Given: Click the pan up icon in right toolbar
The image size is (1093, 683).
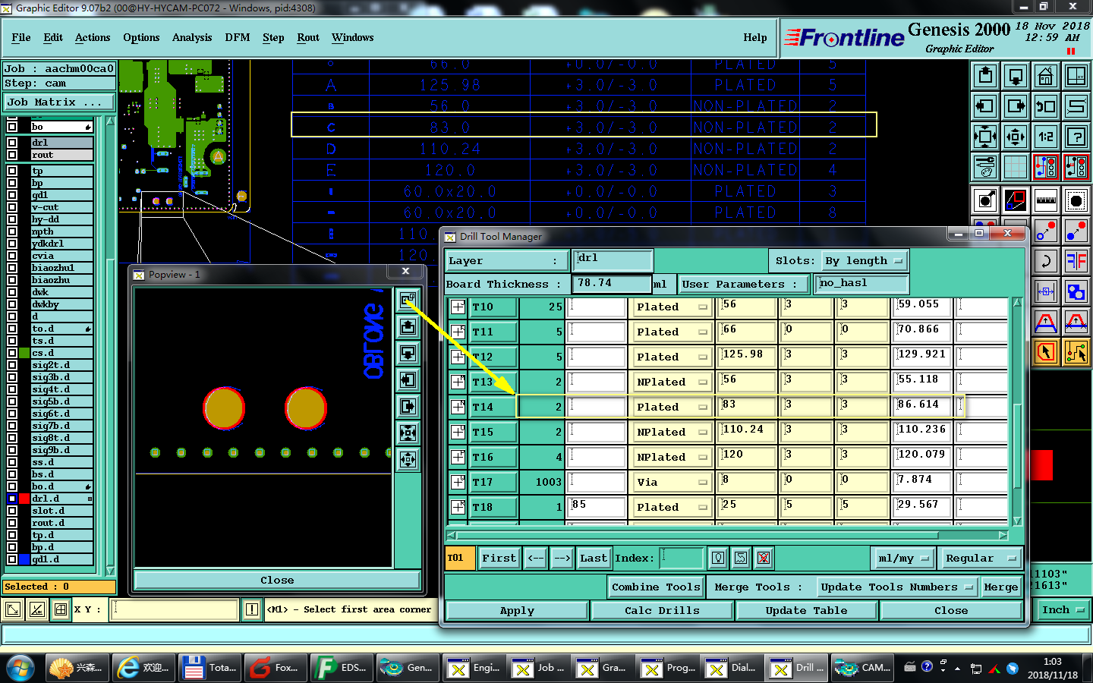Looking at the screenshot, I should click(985, 76).
